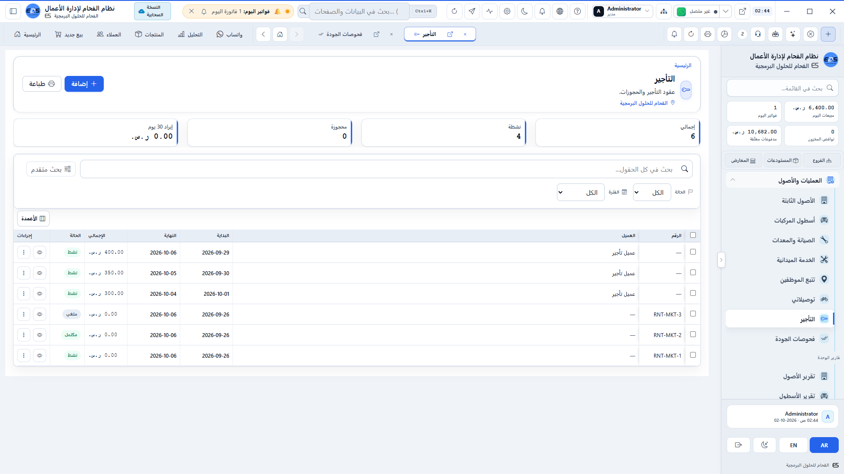Click the printer icon in secondary toolbar
Image resolution: width=844 pixels, height=474 pixels.
[x=708, y=34]
